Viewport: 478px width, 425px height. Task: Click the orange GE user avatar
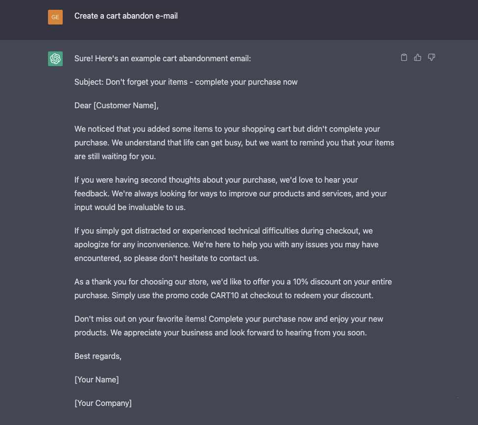click(x=55, y=17)
